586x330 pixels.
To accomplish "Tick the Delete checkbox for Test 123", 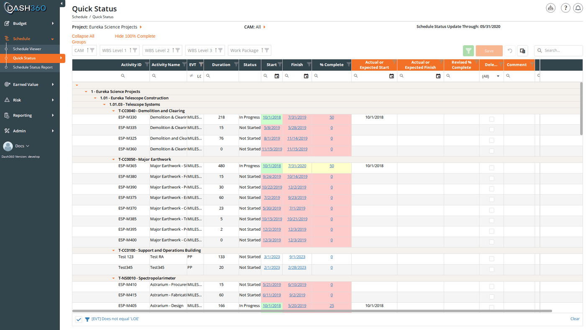I will (491, 259).
